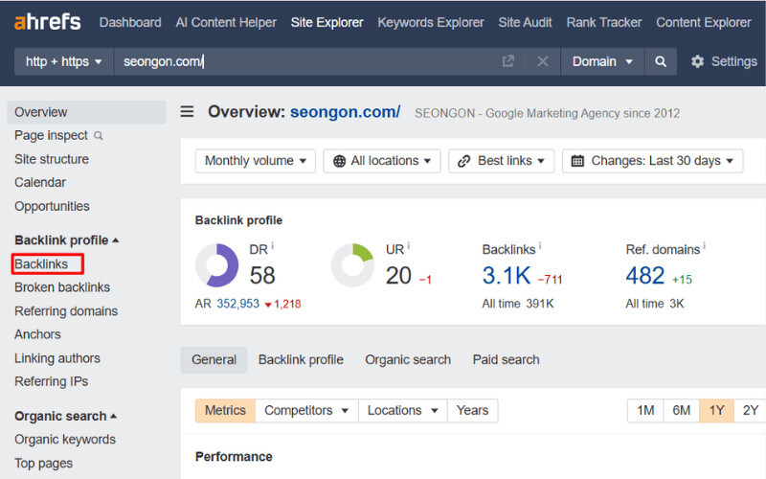
Task: Open Referring IPs report
Action: [52, 381]
